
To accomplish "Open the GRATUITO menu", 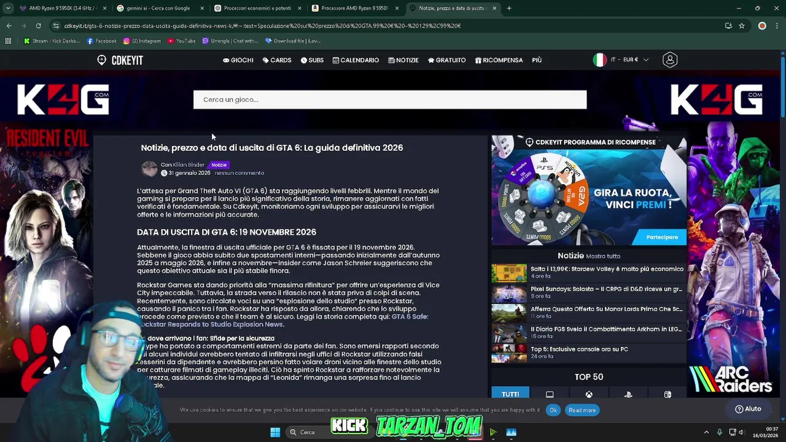I will pyautogui.click(x=447, y=60).
